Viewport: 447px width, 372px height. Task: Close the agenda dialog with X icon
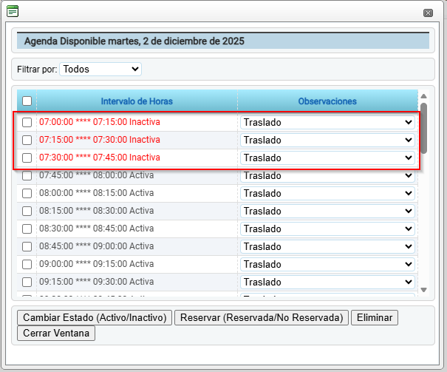click(x=428, y=13)
